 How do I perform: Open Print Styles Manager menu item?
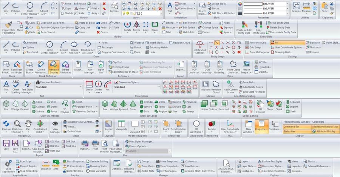(x=139, y=141)
